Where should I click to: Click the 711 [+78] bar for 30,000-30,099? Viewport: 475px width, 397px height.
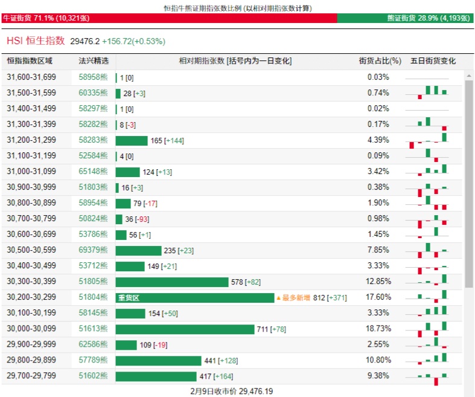click(x=185, y=329)
